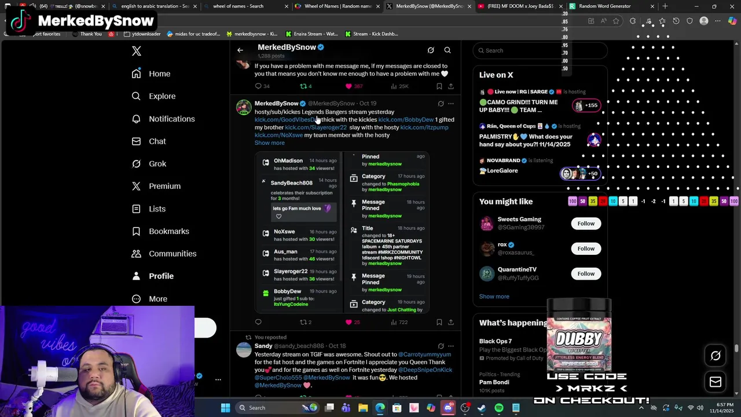The width and height of the screenshot is (741, 417).
Task: Switch to English to Arabic translation tab
Action: click(153, 6)
